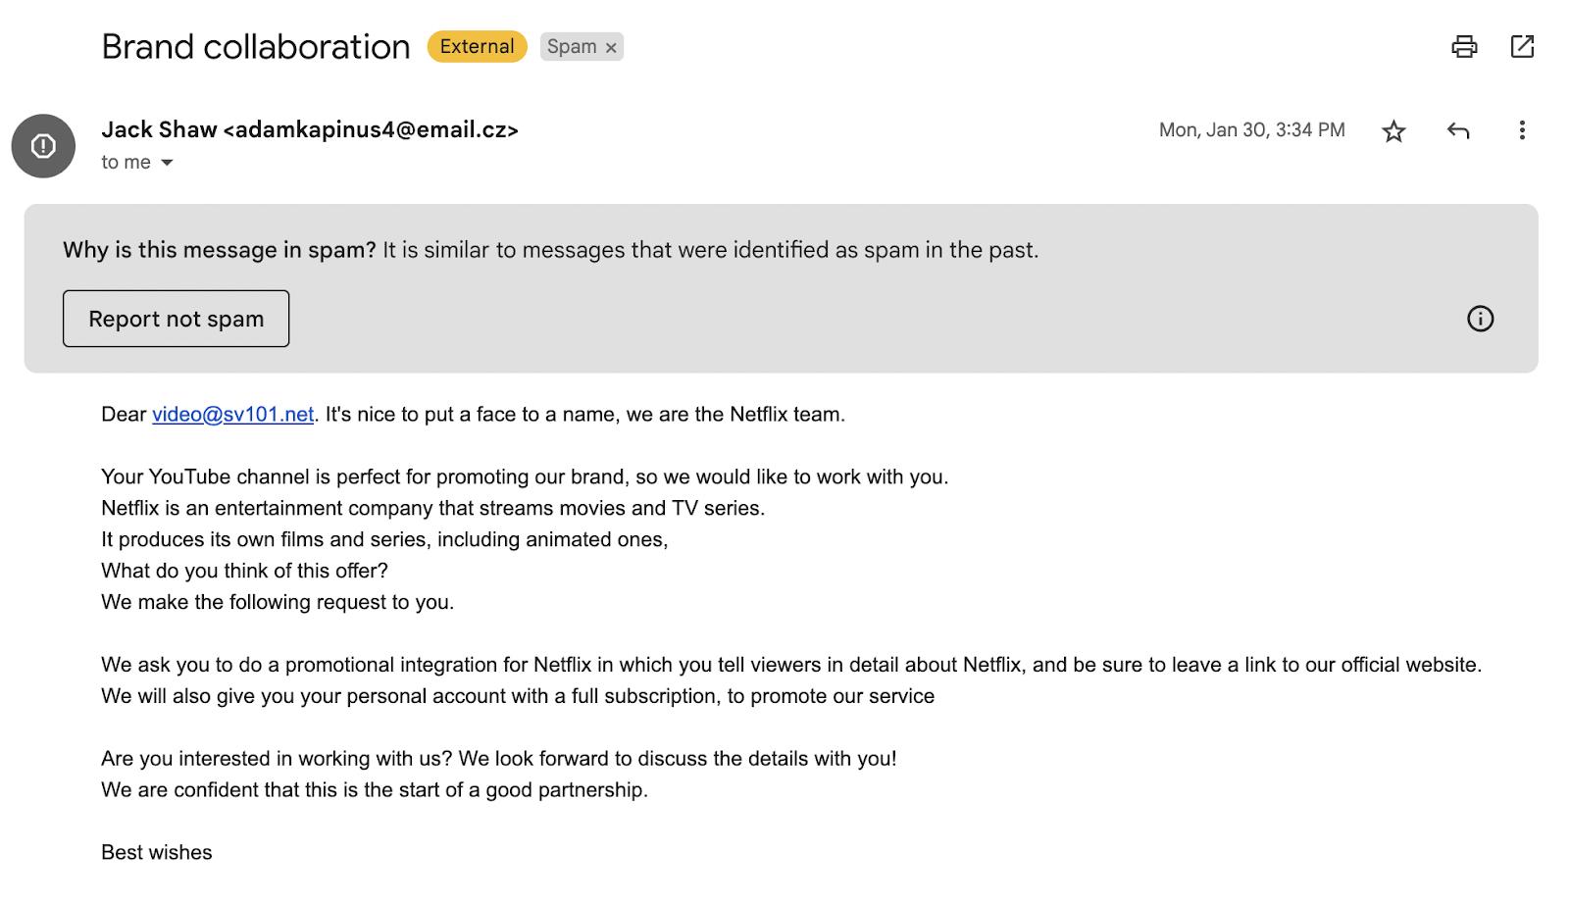Reply to Jack Shaw's message
Viewport: 1569px width, 902px height.
coord(1458,130)
